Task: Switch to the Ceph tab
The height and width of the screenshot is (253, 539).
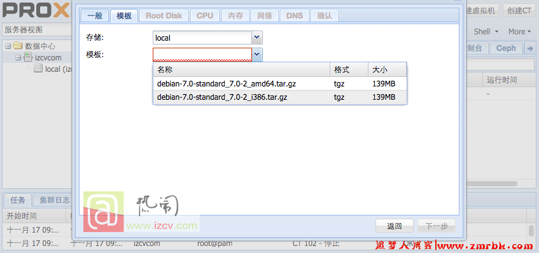Action: coord(506,48)
